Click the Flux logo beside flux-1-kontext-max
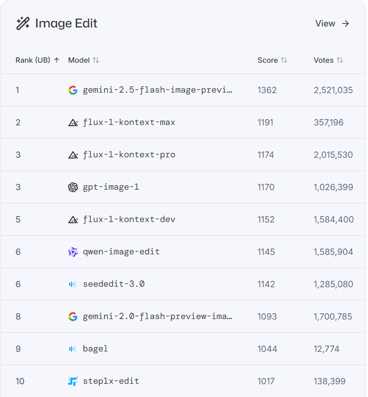 point(73,123)
